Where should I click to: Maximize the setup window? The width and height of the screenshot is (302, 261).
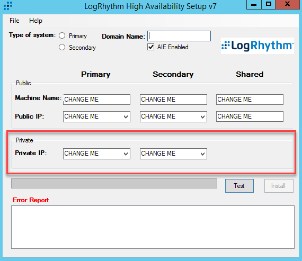point(269,4)
